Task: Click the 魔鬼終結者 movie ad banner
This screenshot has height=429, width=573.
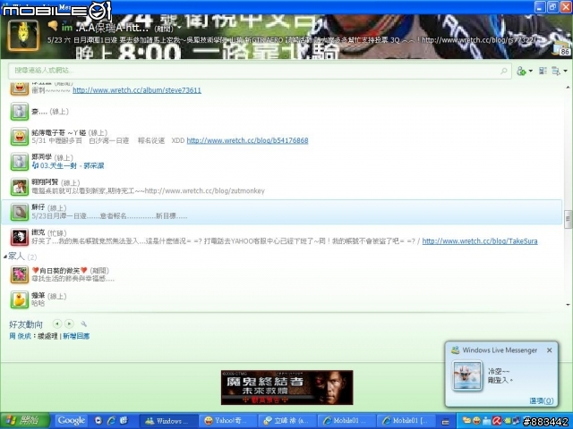Action: click(x=286, y=387)
